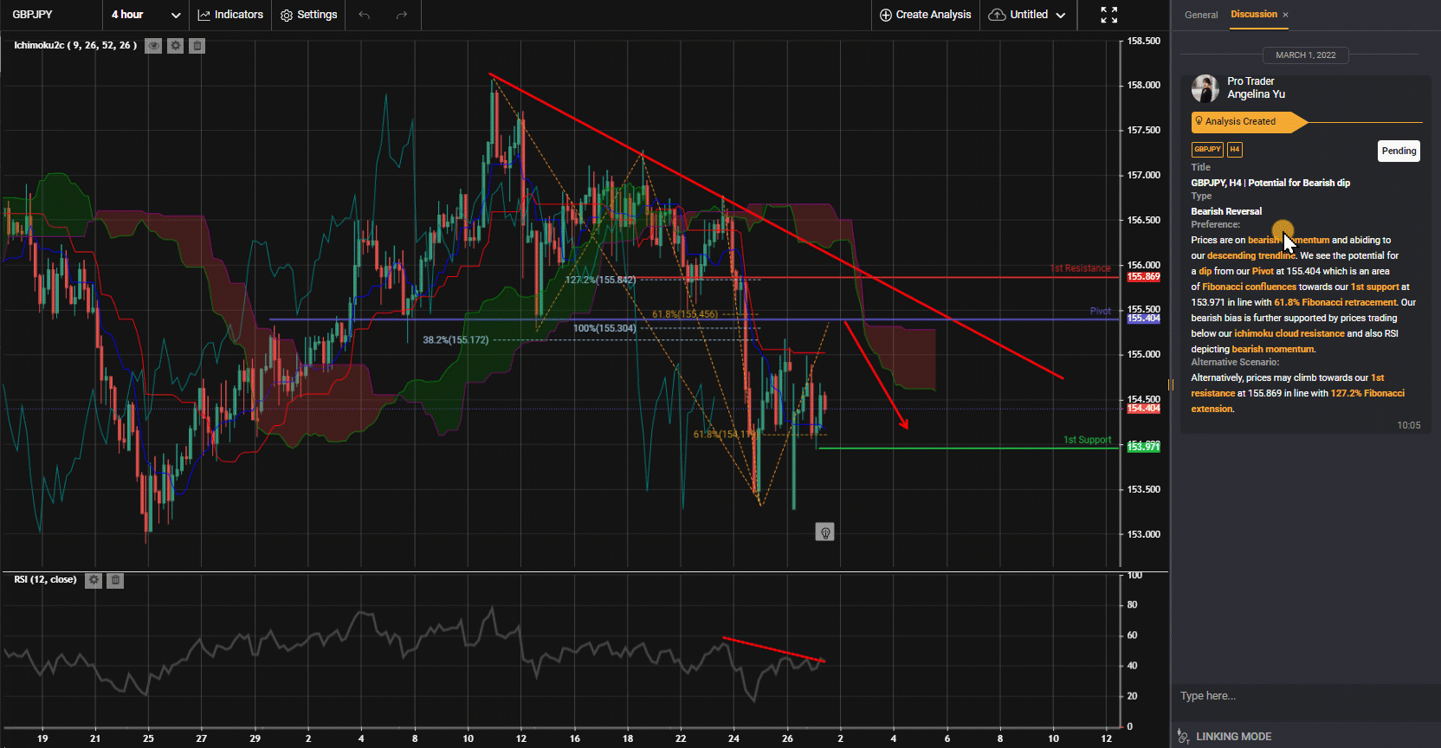The image size is (1441, 748).
Task: Delete the Ichimoku indicator with trash icon
Action: (x=197, y=46)
